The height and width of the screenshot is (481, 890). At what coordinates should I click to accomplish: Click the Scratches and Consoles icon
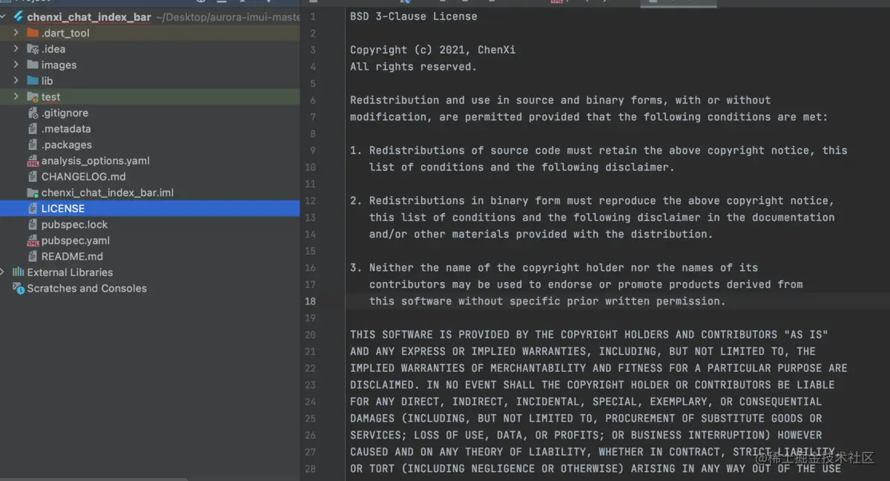19,288
